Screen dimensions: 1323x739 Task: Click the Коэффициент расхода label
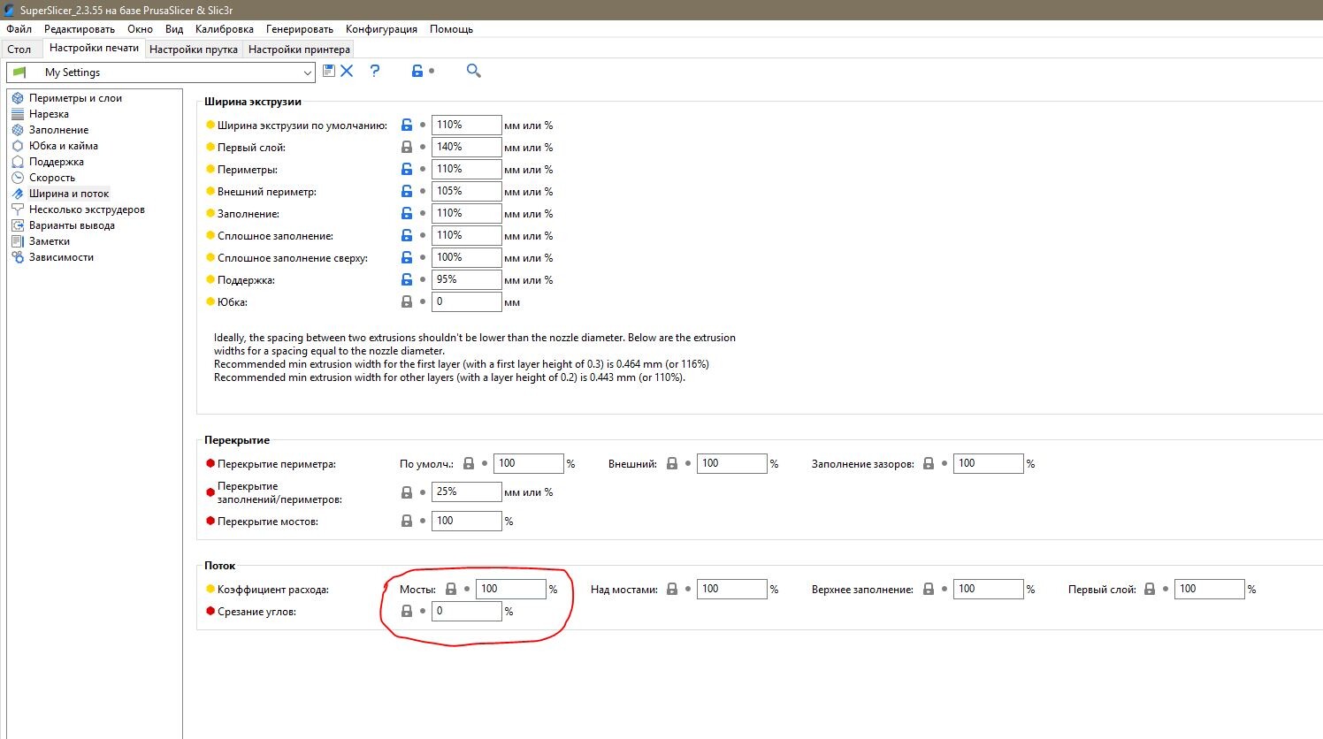[x=273, y=590]
